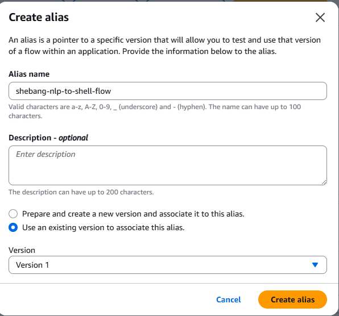
Task: Click the blue Version dropdown arrow
Action: (x=315, y=265)
